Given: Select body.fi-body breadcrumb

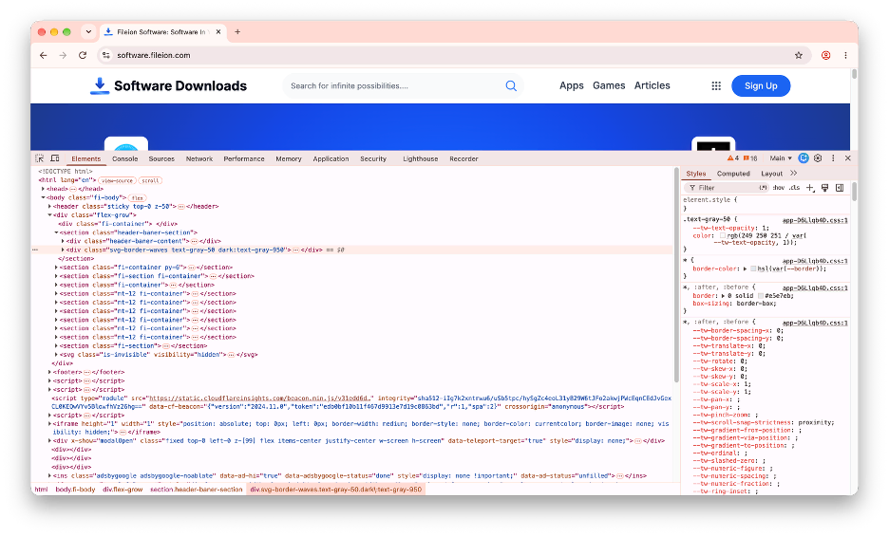Looking at the screenshot, I should tap(75, 490).
